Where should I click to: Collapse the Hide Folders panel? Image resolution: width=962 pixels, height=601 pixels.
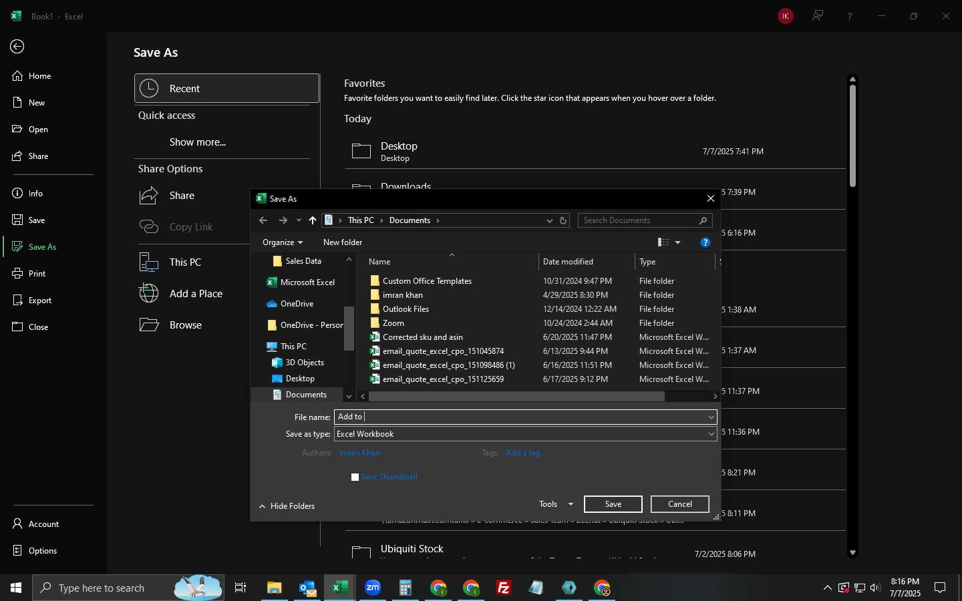point(287,506)
